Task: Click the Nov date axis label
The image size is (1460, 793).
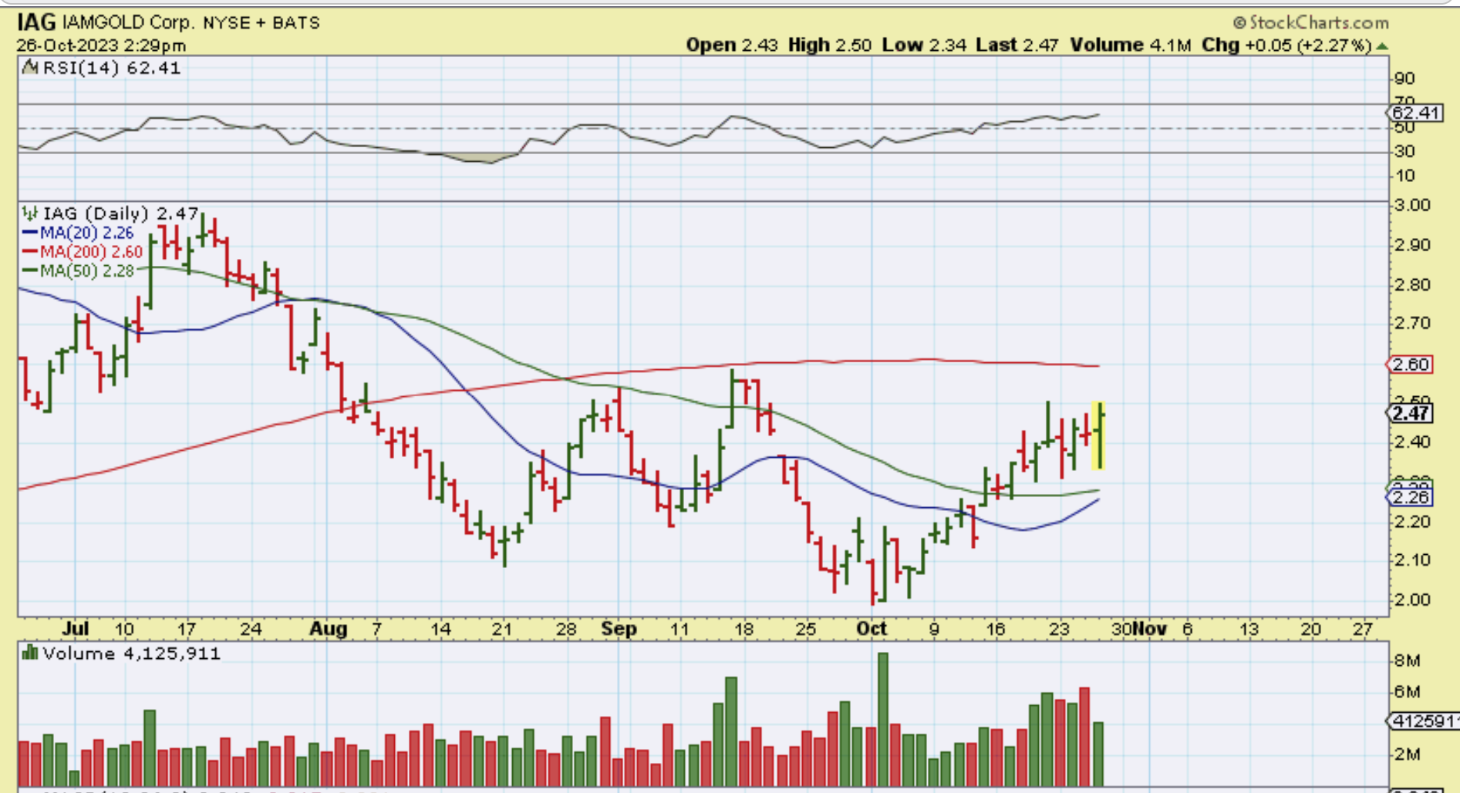Action: [x=1150, y=629]
